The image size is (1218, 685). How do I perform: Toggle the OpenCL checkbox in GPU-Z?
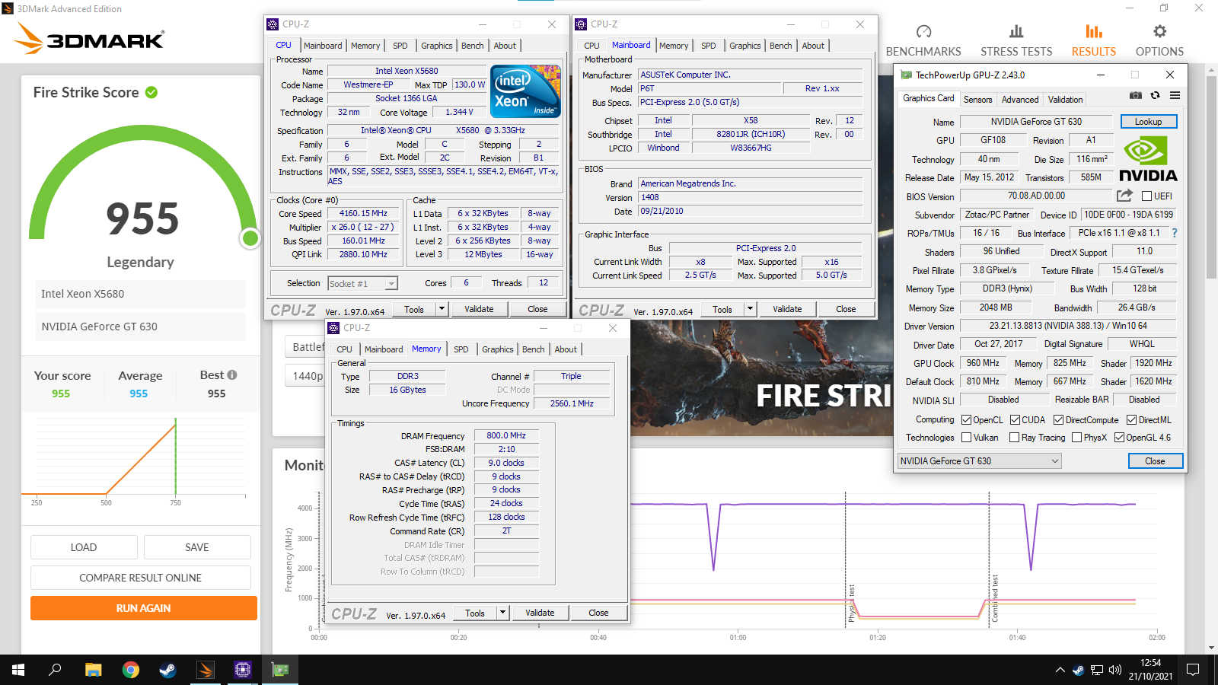[x=966, y=419]
